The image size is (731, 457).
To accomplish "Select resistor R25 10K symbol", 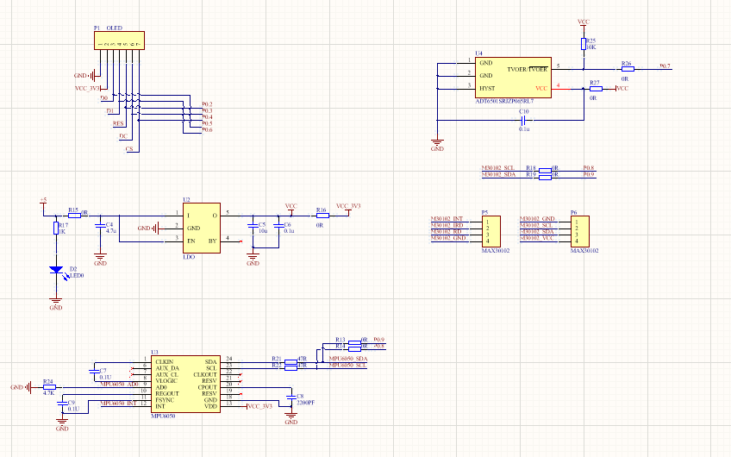I will tap(584, 44).
